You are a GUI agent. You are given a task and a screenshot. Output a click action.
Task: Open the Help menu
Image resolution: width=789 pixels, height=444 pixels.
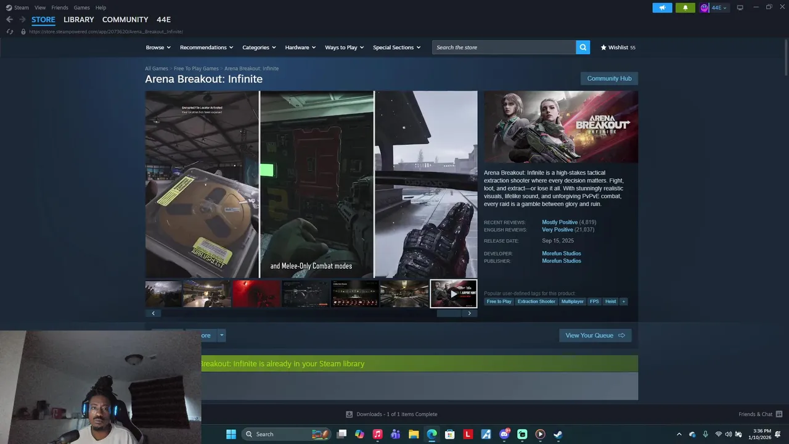pyautogui.click(x=100, y=7)
